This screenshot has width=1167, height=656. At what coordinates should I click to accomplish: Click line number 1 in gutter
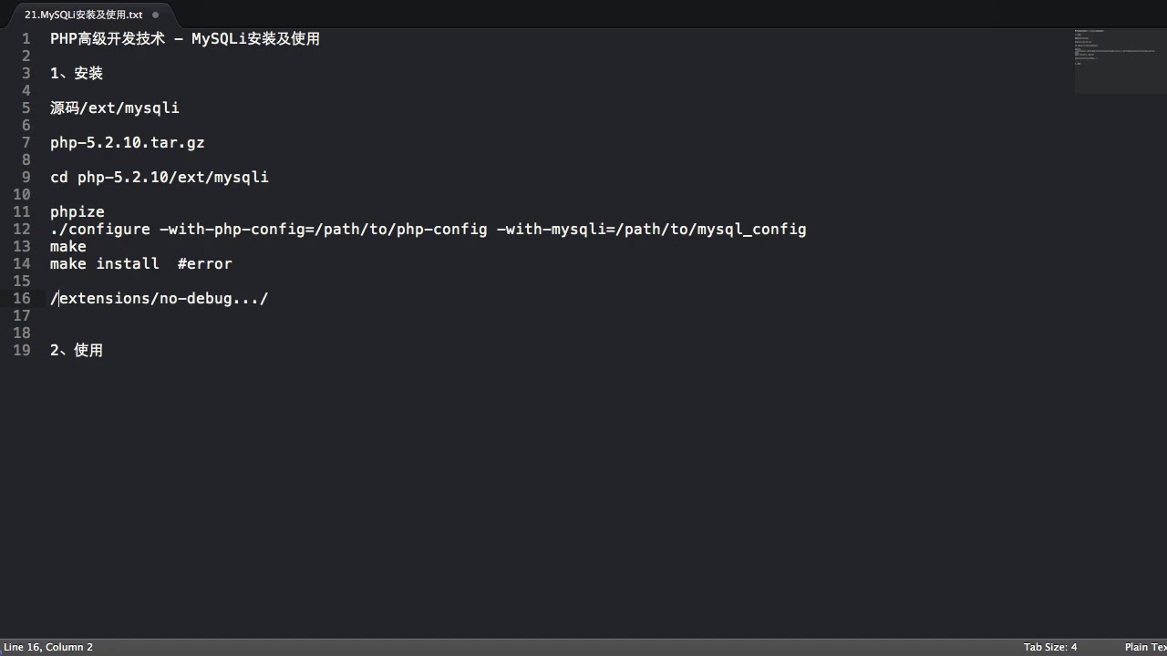tap(26, 38)
